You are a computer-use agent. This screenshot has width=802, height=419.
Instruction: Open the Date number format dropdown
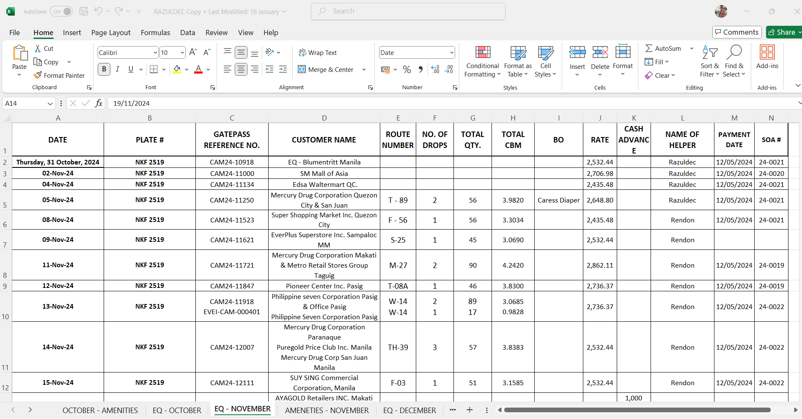[452, 52]
